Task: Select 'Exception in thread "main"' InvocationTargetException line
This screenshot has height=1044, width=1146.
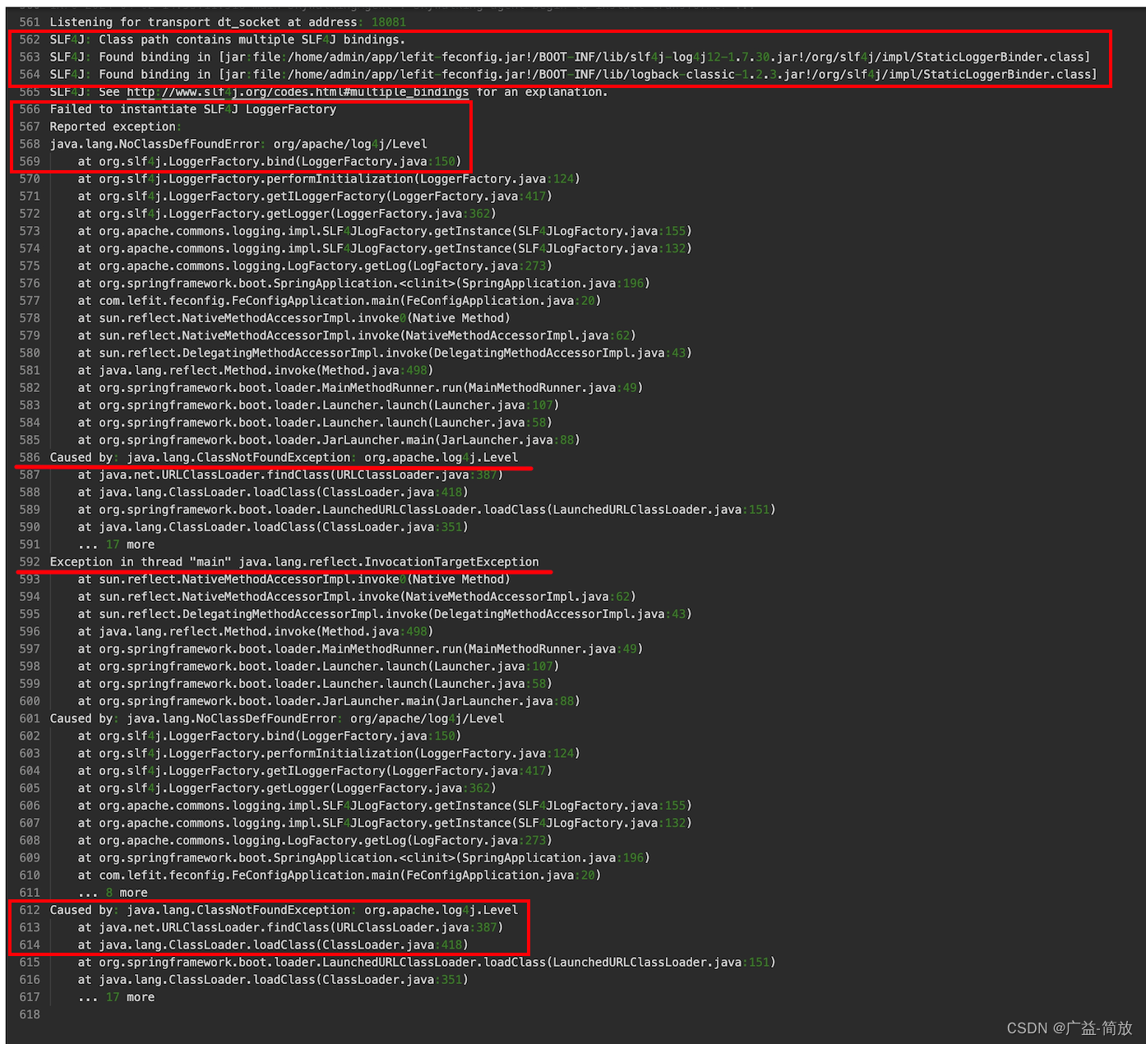Action: click(x=294, y=562)
